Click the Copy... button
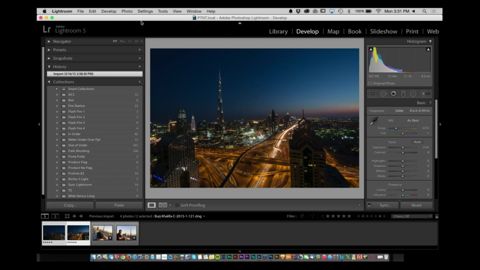480x270 pixels. (x=70, y=205)
